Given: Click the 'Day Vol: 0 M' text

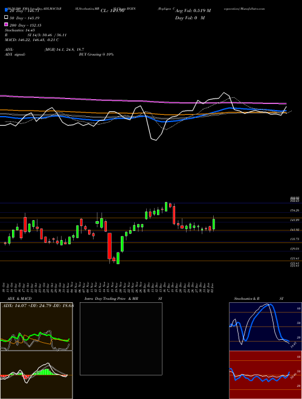Looking at the screenshot, I should pos(190,18).
